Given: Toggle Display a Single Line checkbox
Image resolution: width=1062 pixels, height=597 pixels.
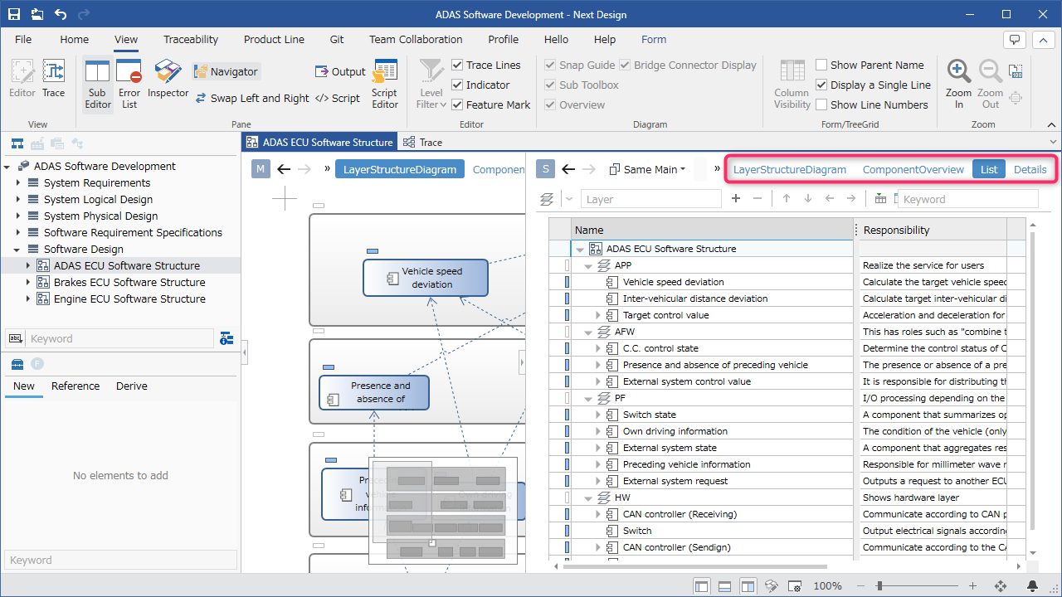Looking at the screenshot, I should point(821,85).
